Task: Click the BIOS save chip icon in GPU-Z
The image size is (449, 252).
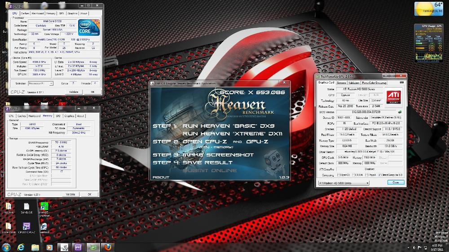Action: point(400,112)
